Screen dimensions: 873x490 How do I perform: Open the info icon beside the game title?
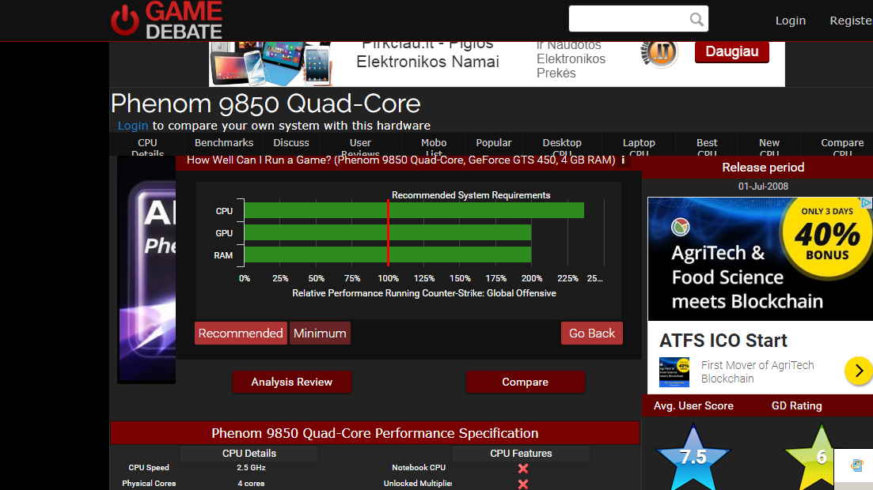click(623, 160)
